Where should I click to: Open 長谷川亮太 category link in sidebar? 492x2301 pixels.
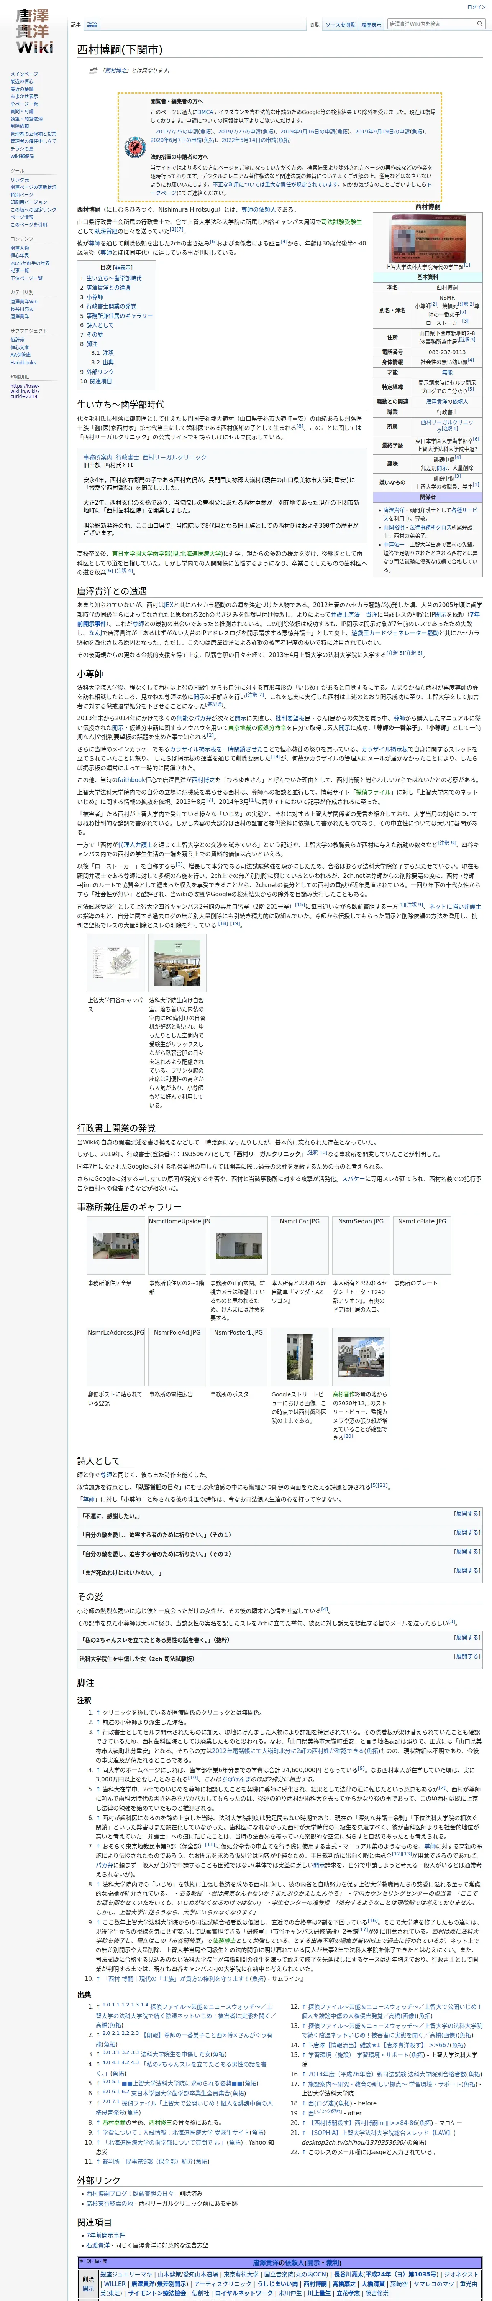[x=22, y=309]
